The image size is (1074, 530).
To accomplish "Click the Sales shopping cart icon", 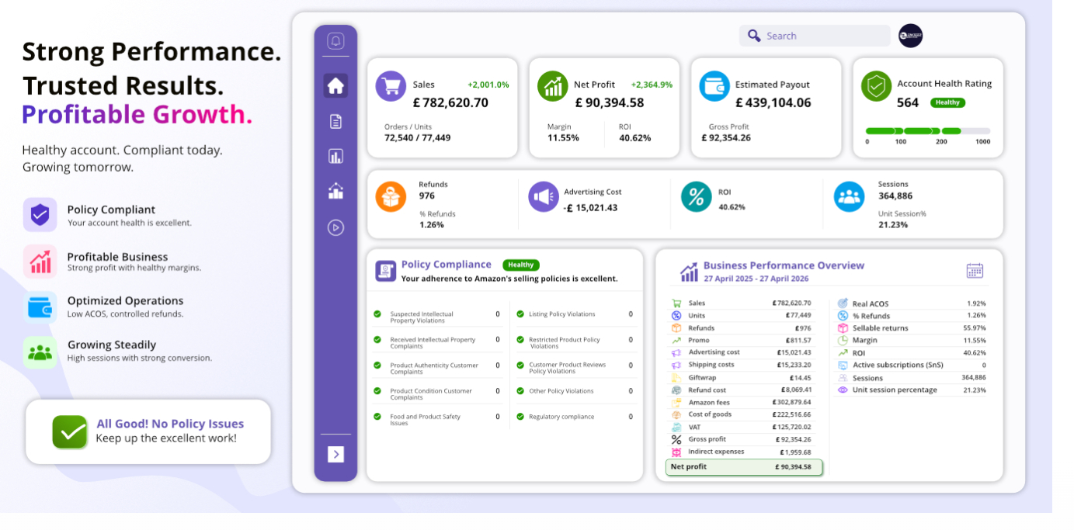I will (391, 86).
